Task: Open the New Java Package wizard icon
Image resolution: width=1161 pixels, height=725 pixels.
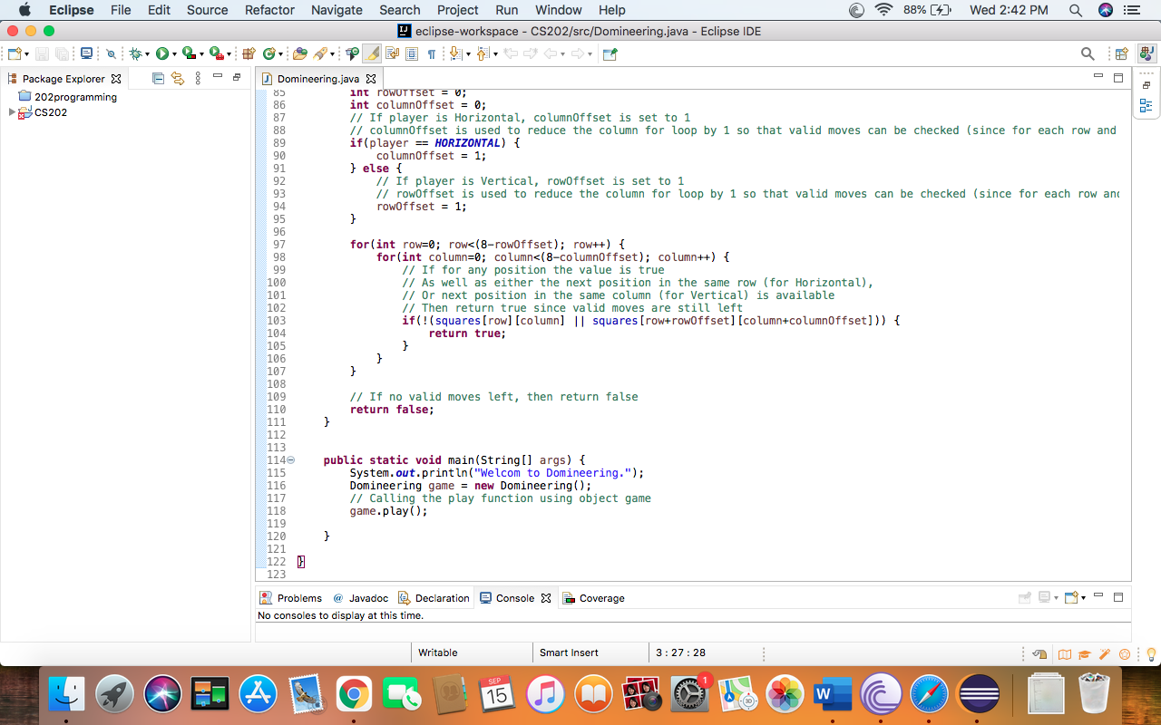Action: [x=249, y=54]
